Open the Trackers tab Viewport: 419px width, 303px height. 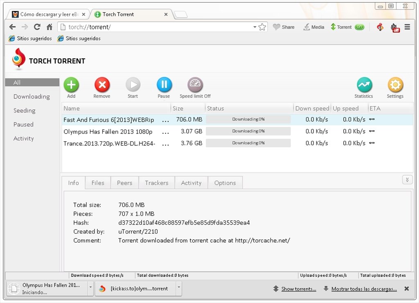(157, 183)
